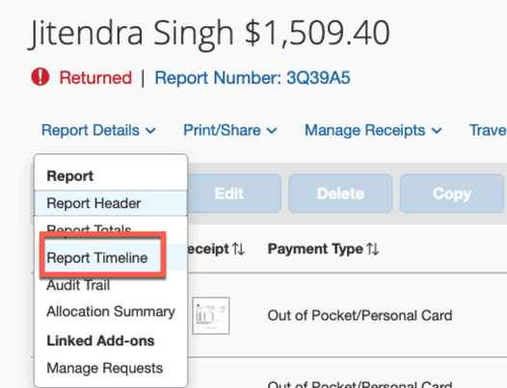Expand the Report Details dropdown
This screenshot has height=388, width=507.
98,130
